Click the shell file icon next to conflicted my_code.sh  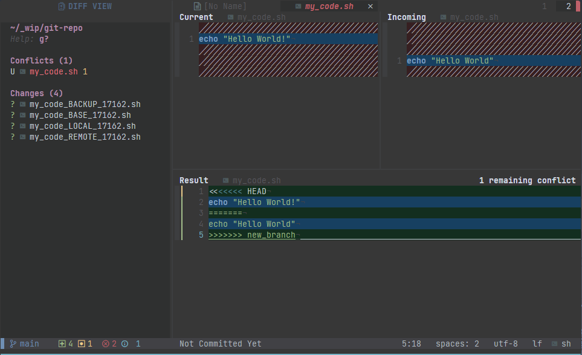point(22,72)
